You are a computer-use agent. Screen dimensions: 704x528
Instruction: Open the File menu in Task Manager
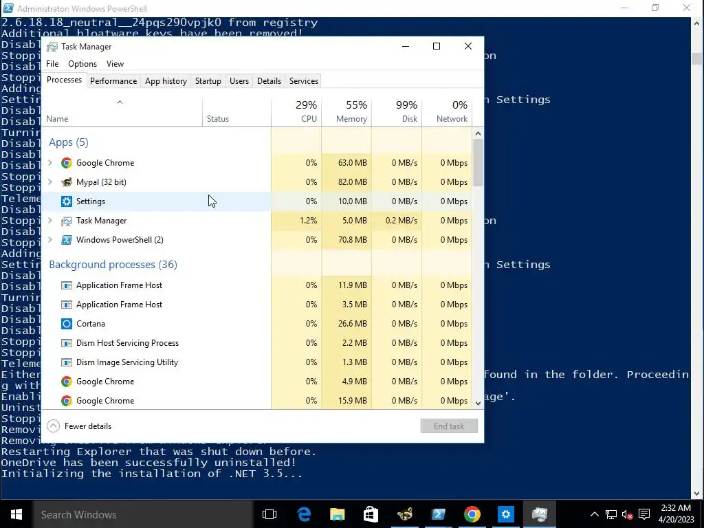[x=52, y=64]
